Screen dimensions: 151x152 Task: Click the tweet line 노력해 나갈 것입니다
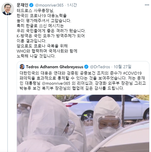36,56
